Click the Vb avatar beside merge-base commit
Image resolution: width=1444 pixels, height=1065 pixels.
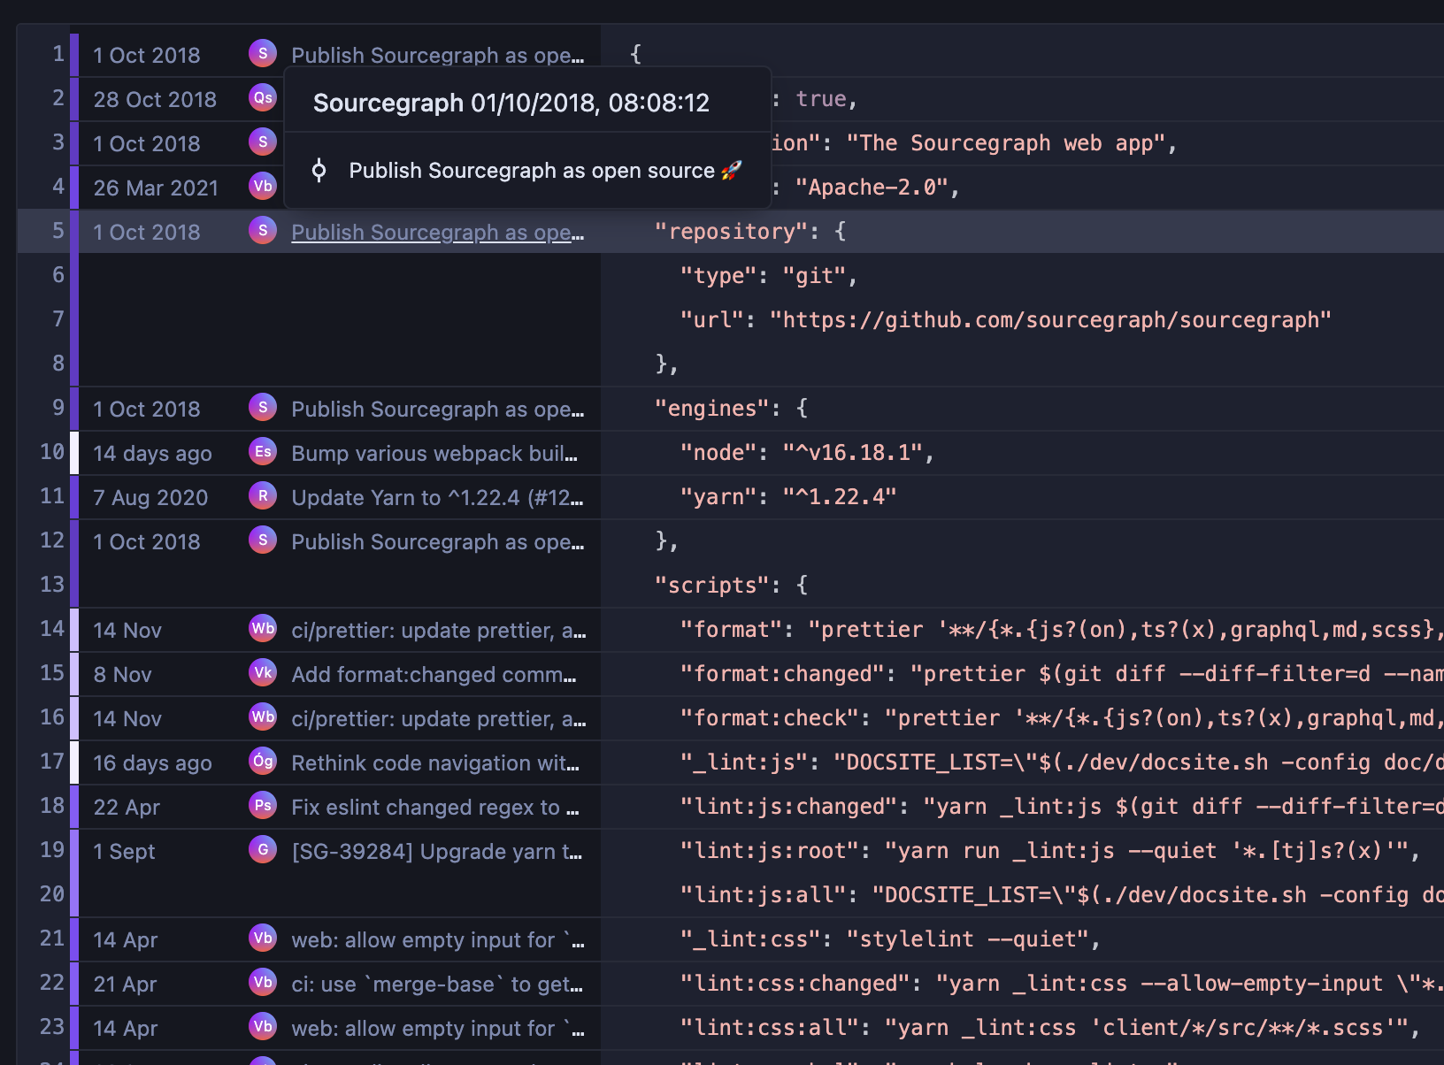click(x=263, y=982)
